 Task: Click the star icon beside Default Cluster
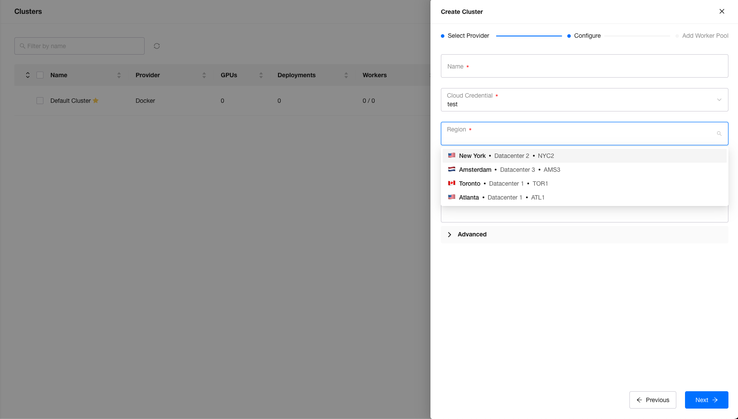[x=96, y=101]
